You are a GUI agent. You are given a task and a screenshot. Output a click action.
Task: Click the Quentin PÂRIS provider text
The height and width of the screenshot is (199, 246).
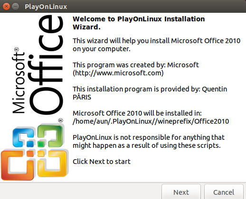150,93
